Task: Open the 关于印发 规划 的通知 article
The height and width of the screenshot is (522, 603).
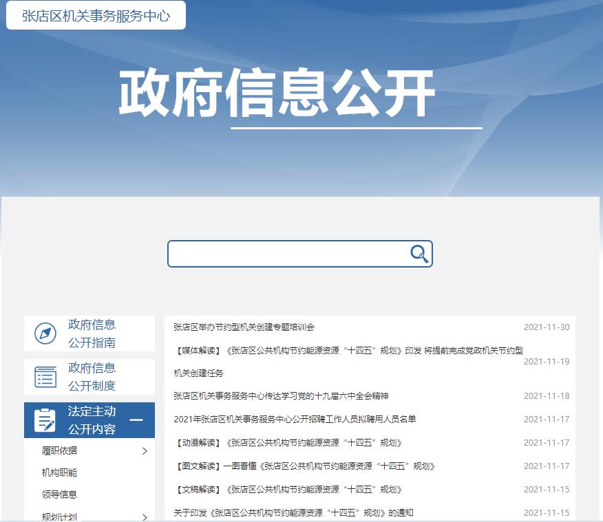Action: (293, 513)
